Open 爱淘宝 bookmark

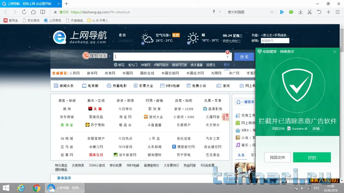(11, 20)
